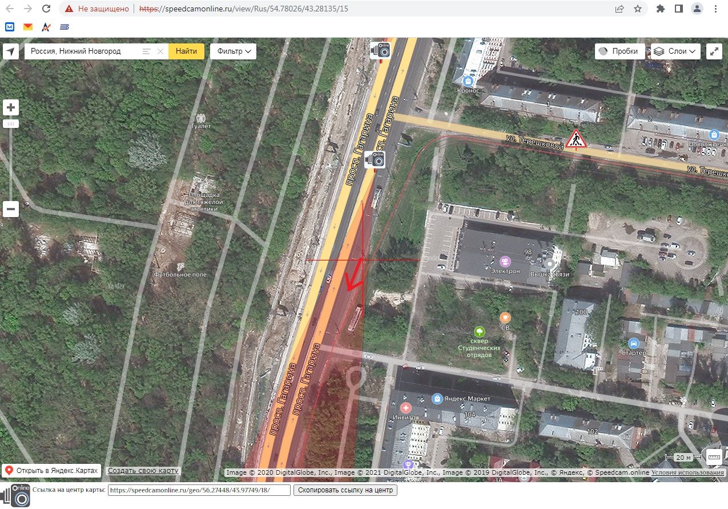The image size is (728, 509).
Task: Open the ruler measurement tool
Action: pyautogui.click(x=714, y=457)
